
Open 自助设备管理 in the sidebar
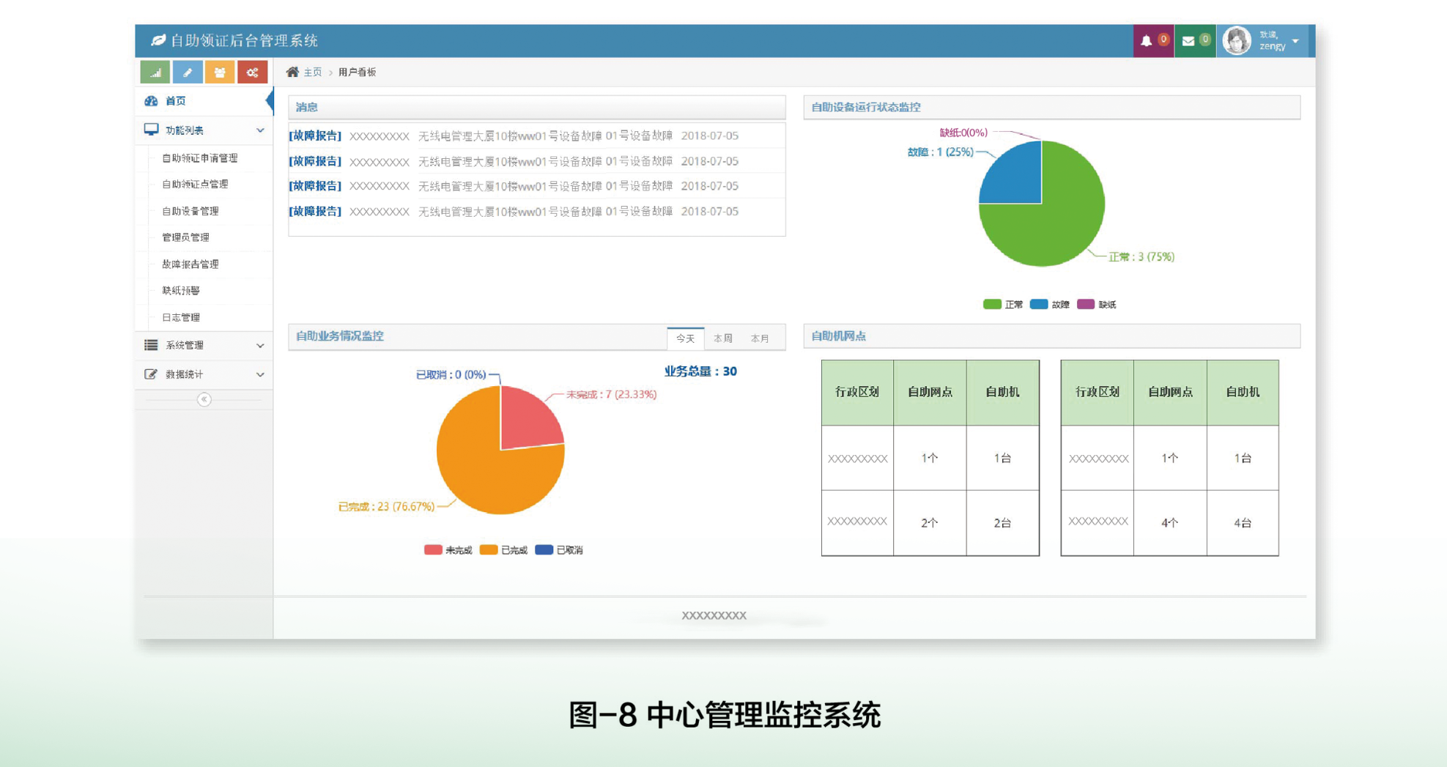(190, 211)
